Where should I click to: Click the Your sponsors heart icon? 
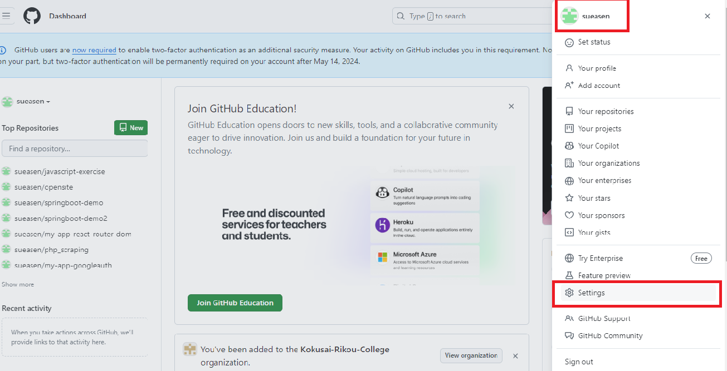[569, 215]
